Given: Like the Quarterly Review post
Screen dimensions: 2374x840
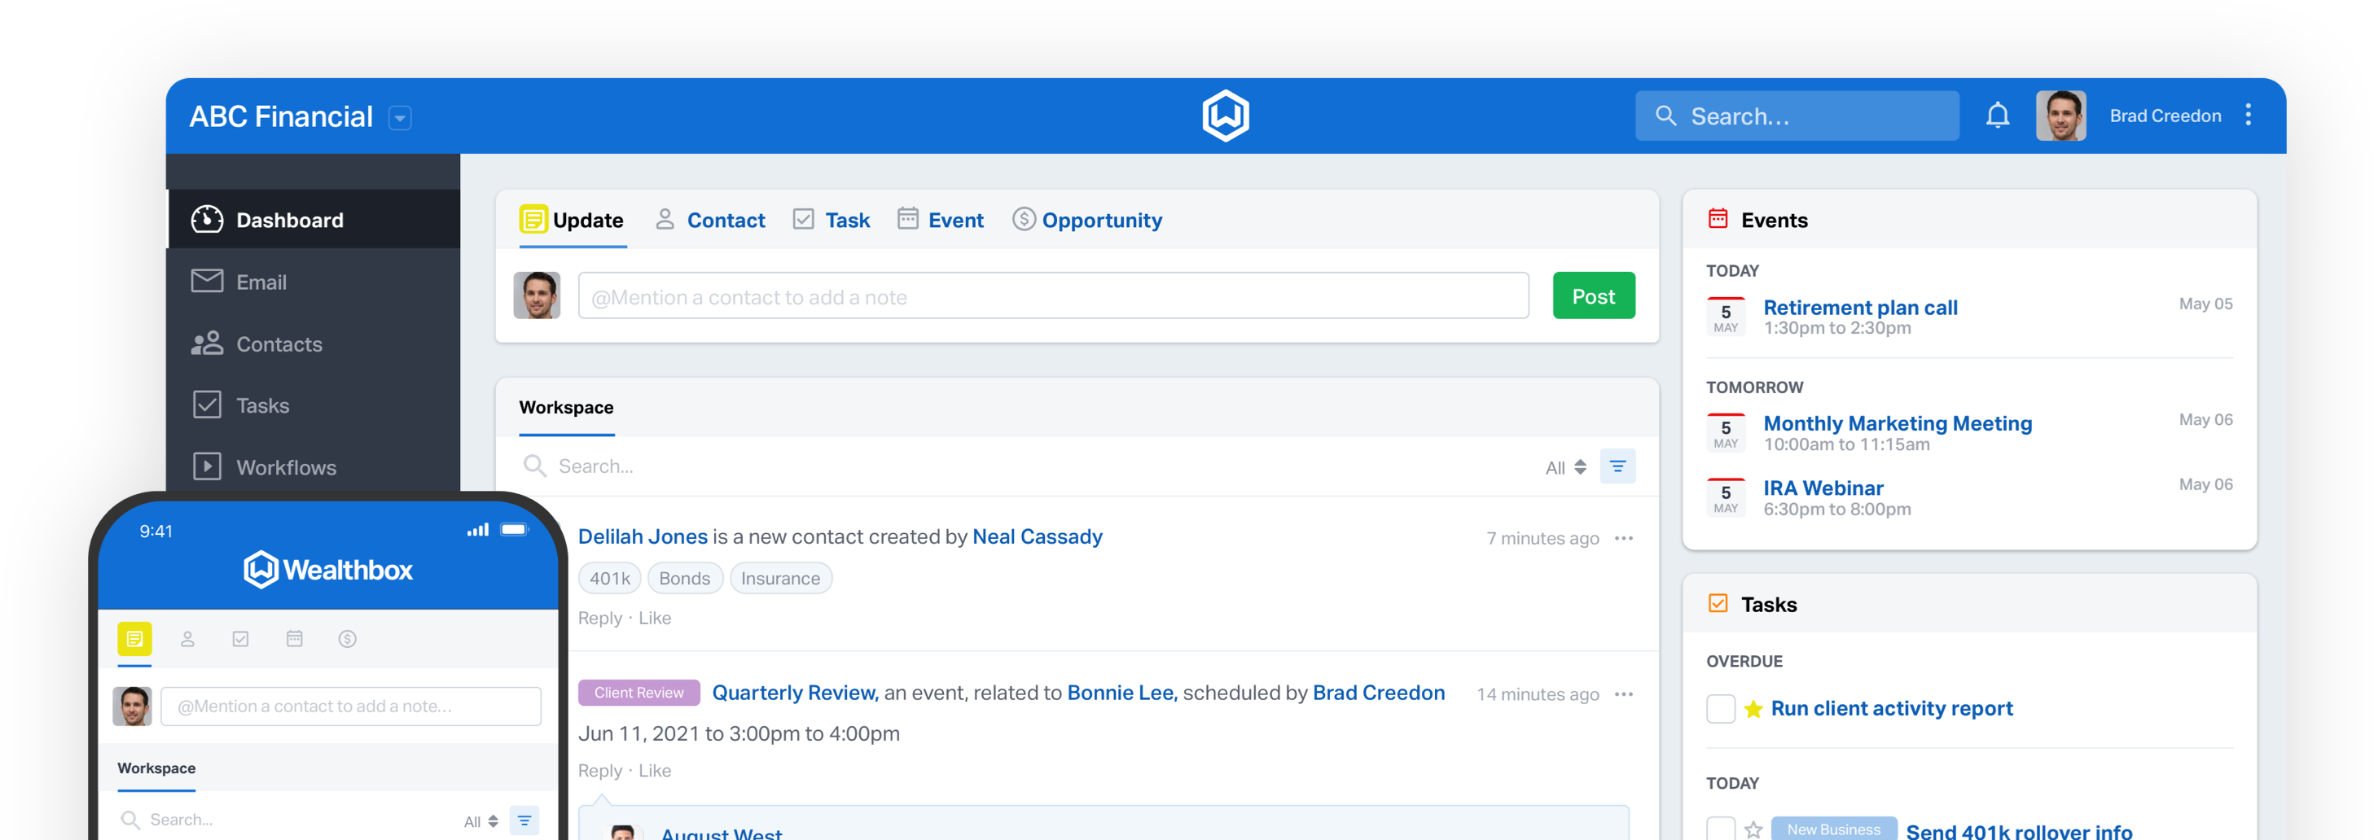Looking at the screenshot, I should [x=654, y=770].
